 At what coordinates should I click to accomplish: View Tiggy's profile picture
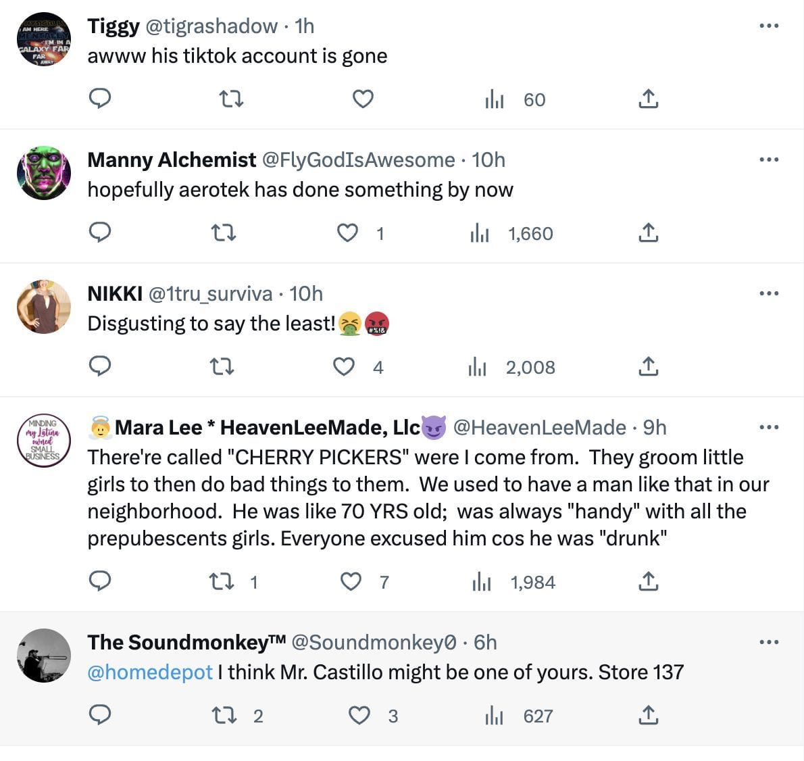point(44,39)
